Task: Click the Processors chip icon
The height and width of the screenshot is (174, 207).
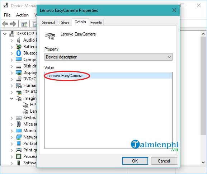Action: coord(19,156)
